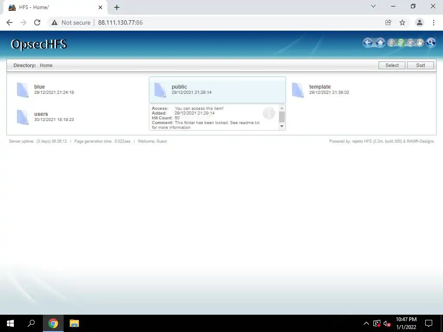443x332 pixels.
Task: Open the notification center icon
Action: point(429,323)
